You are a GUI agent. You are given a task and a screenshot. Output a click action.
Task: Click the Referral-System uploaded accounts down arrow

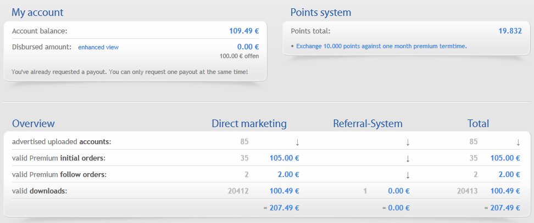click(x=408, y=142)
